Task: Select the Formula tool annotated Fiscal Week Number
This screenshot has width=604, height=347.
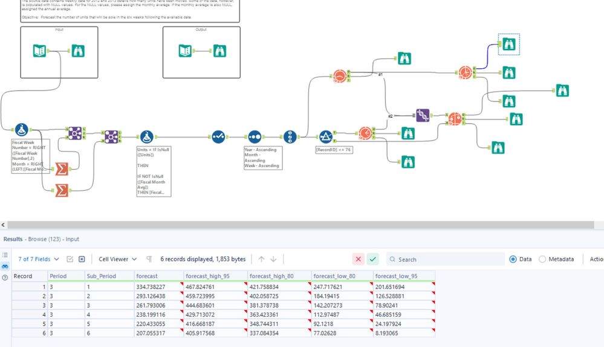Action: click(22, 130)
